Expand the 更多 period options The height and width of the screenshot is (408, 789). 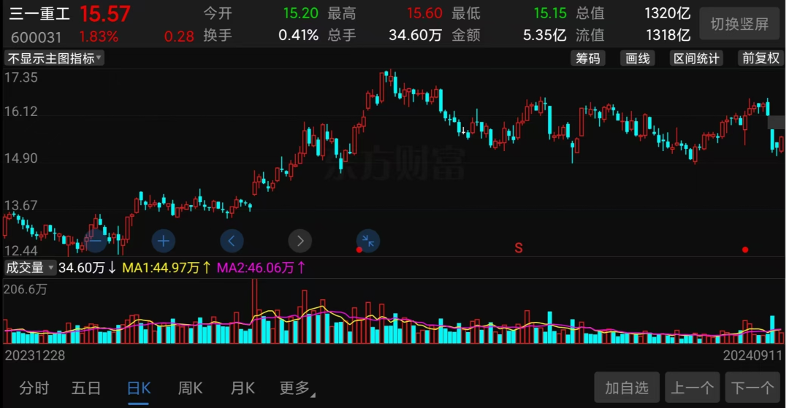click(297, 388)
